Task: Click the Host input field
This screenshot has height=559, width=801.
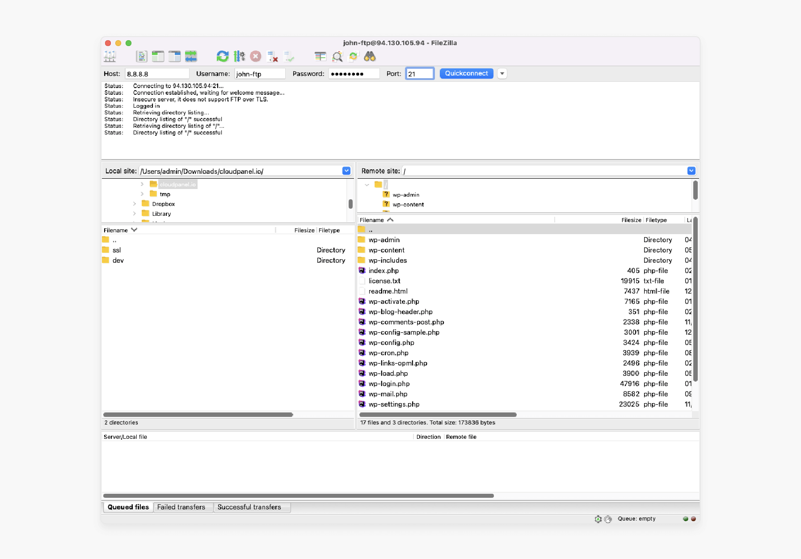Action: click(x=157, y=74)
